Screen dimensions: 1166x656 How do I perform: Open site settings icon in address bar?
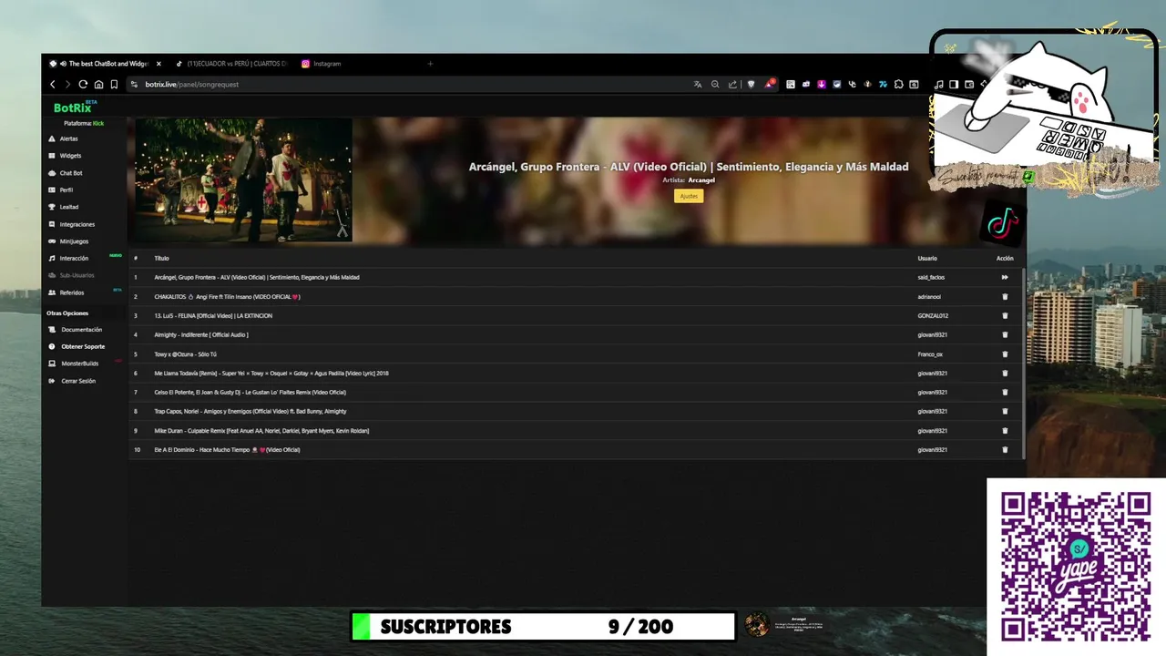click(x=134, y=84)
